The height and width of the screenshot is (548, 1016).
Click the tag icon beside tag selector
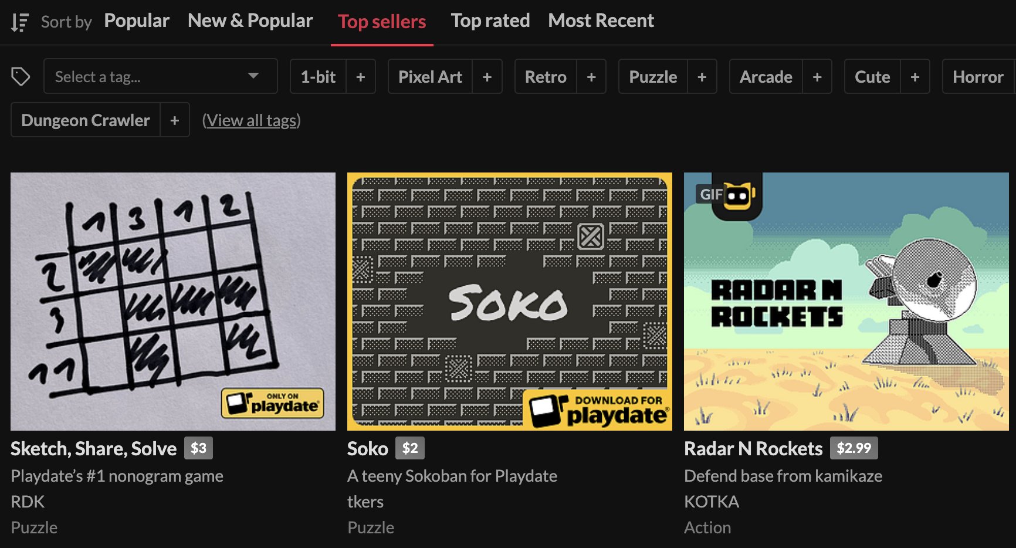pyautogui.click(x=21, y=76)
